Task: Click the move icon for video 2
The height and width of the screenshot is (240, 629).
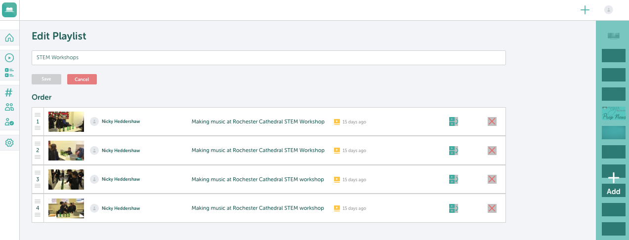Action: pyautogui.click(x=454, y=151)
